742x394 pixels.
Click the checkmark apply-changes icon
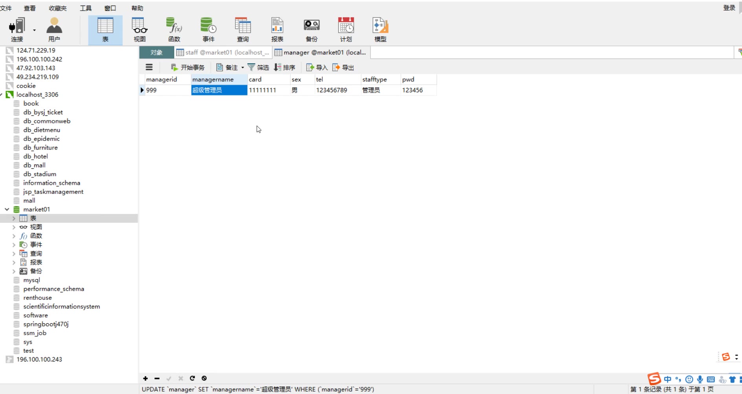click(169, 378)
